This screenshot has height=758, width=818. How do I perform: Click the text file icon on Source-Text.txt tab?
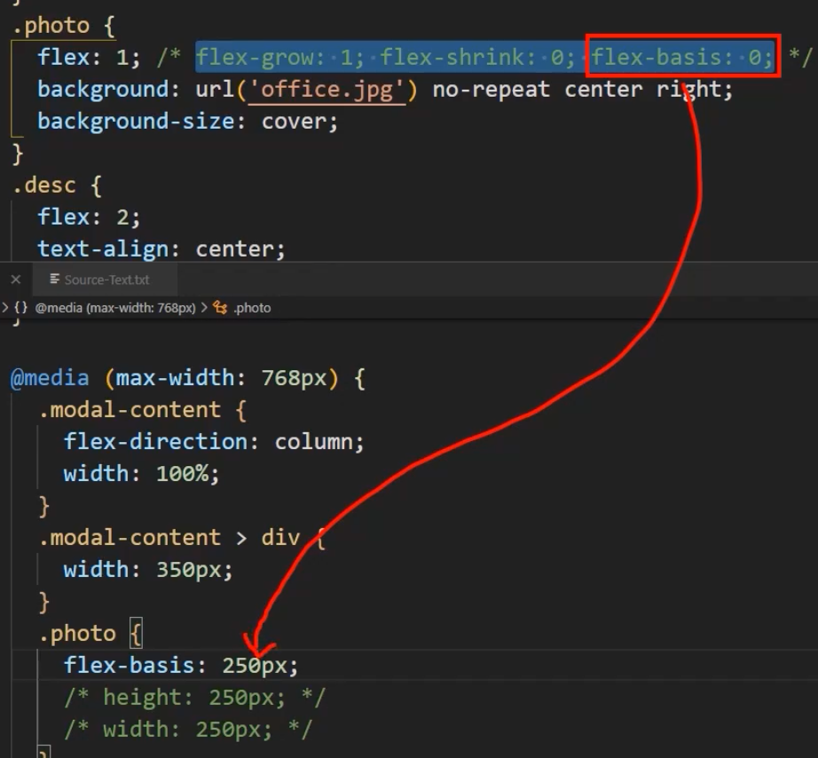(55, 280)
